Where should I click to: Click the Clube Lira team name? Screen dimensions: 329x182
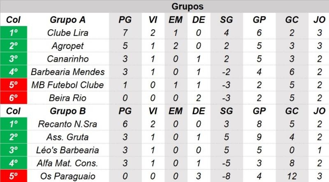pyautogui.click(x=68, y=33)
